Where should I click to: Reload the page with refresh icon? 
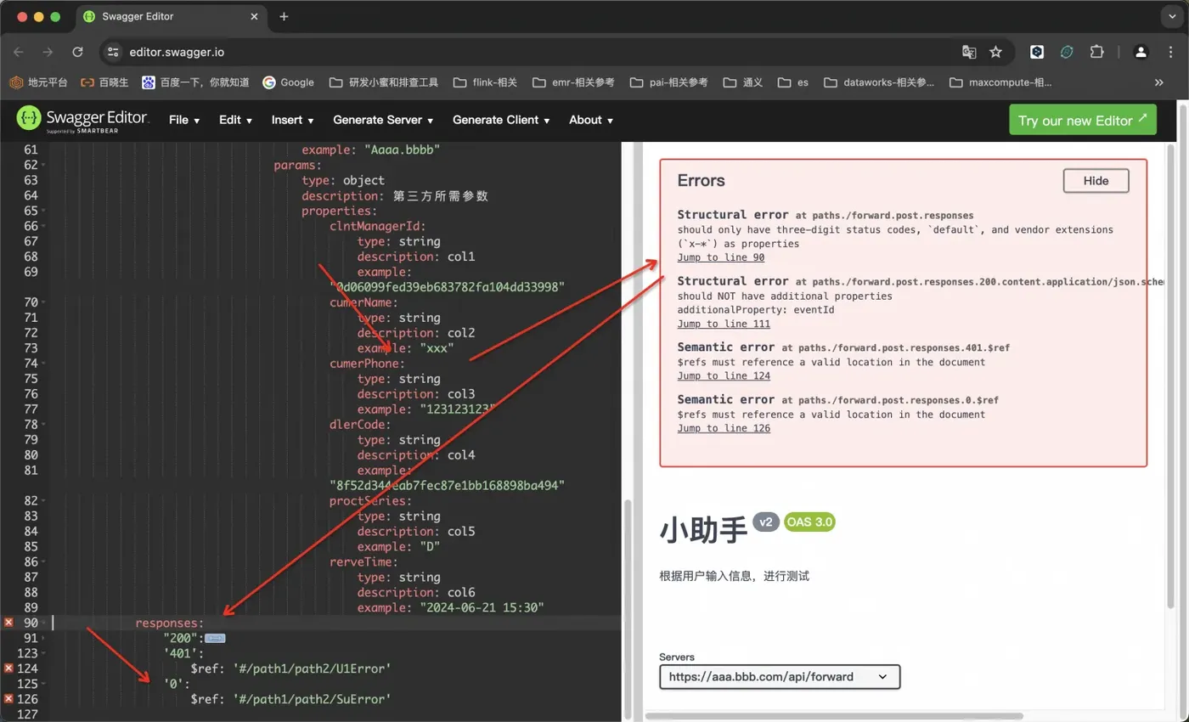(77, 52)
